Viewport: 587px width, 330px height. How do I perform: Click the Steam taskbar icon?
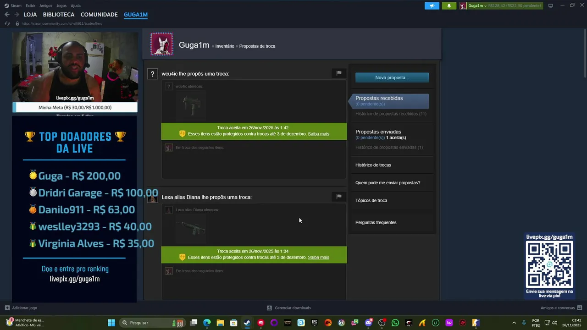point(247,323)
